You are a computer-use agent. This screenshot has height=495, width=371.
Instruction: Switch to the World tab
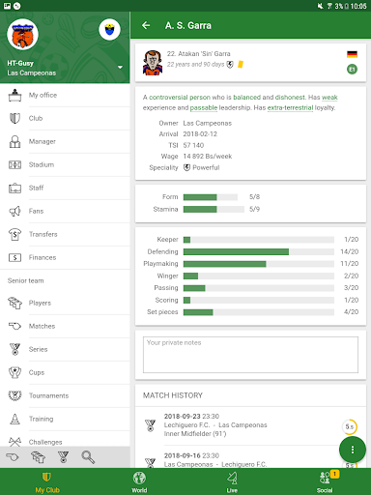[x=139, y=481]
